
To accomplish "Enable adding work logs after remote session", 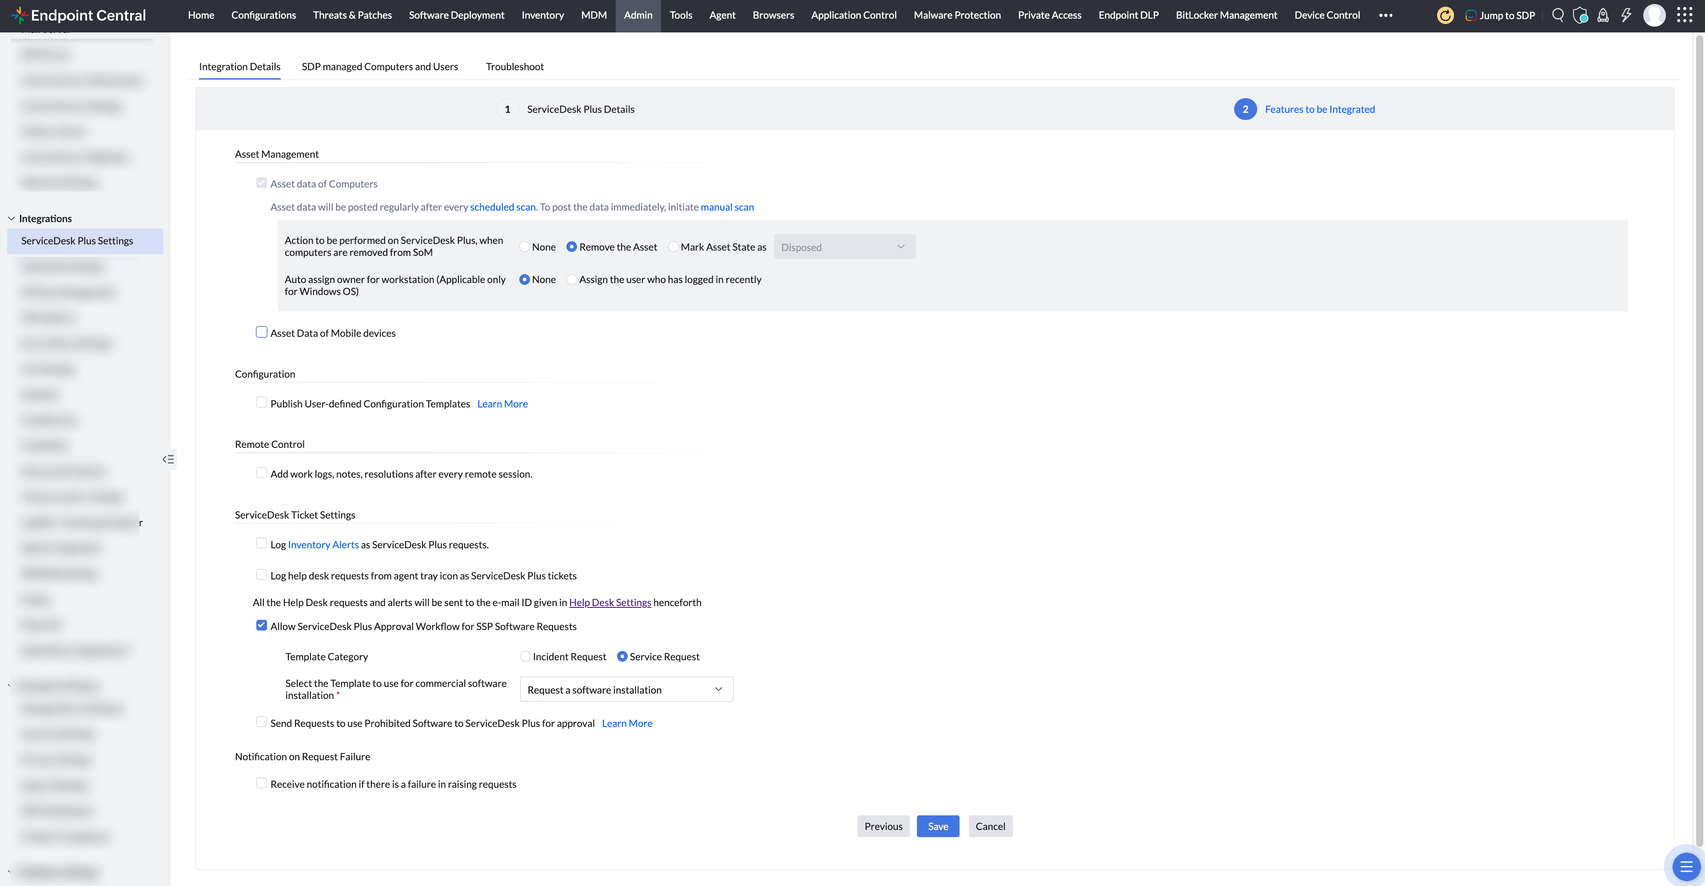I will coord(262,473).
